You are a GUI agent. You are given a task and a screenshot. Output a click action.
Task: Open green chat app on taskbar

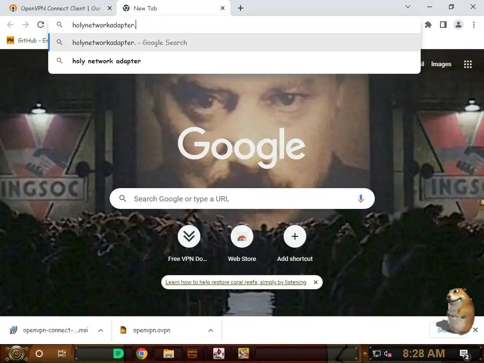(118, 354)
